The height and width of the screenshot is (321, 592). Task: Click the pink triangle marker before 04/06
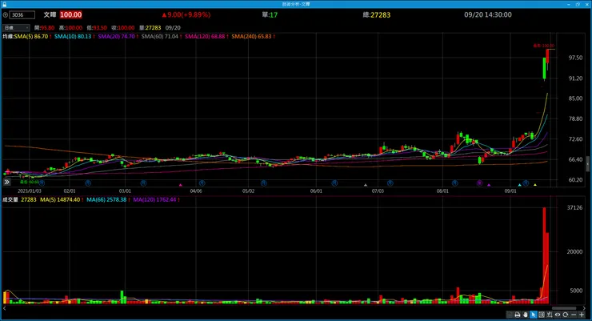pos(181,185)
